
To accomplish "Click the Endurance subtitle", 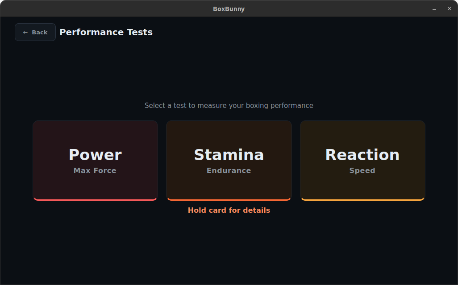I will coord(229,170).
